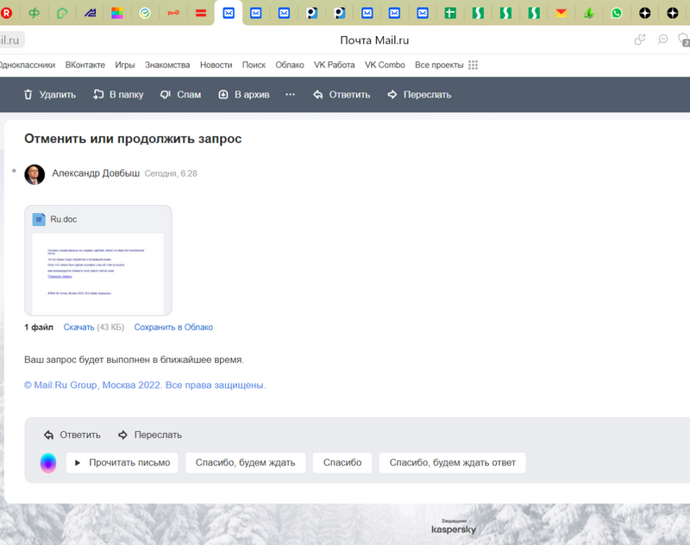This screenshot has width=690, height=545.
Task: Click Ответить in the dark toolbar
Action: [349, 95]
